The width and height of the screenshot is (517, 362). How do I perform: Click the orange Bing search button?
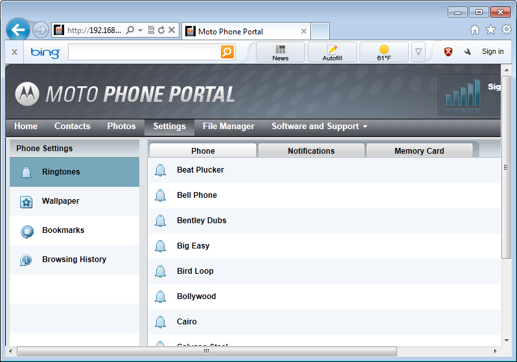pos(227,52)
